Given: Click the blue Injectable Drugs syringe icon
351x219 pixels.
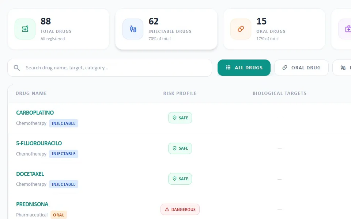Looking at the screenshot, I should tap(133, 29).
